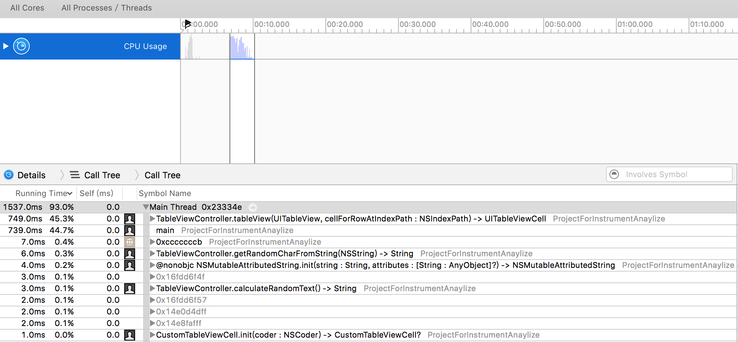
Task: Select the 6.0ms 0.3% running time cell
Action: click(47, 253)
